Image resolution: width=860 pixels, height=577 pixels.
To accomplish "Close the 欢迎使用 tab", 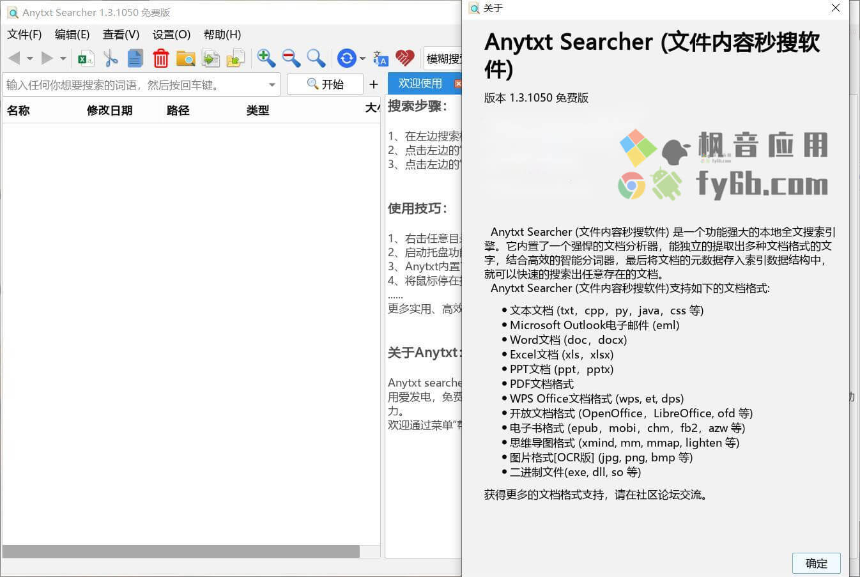I will [x=458, y=84].
